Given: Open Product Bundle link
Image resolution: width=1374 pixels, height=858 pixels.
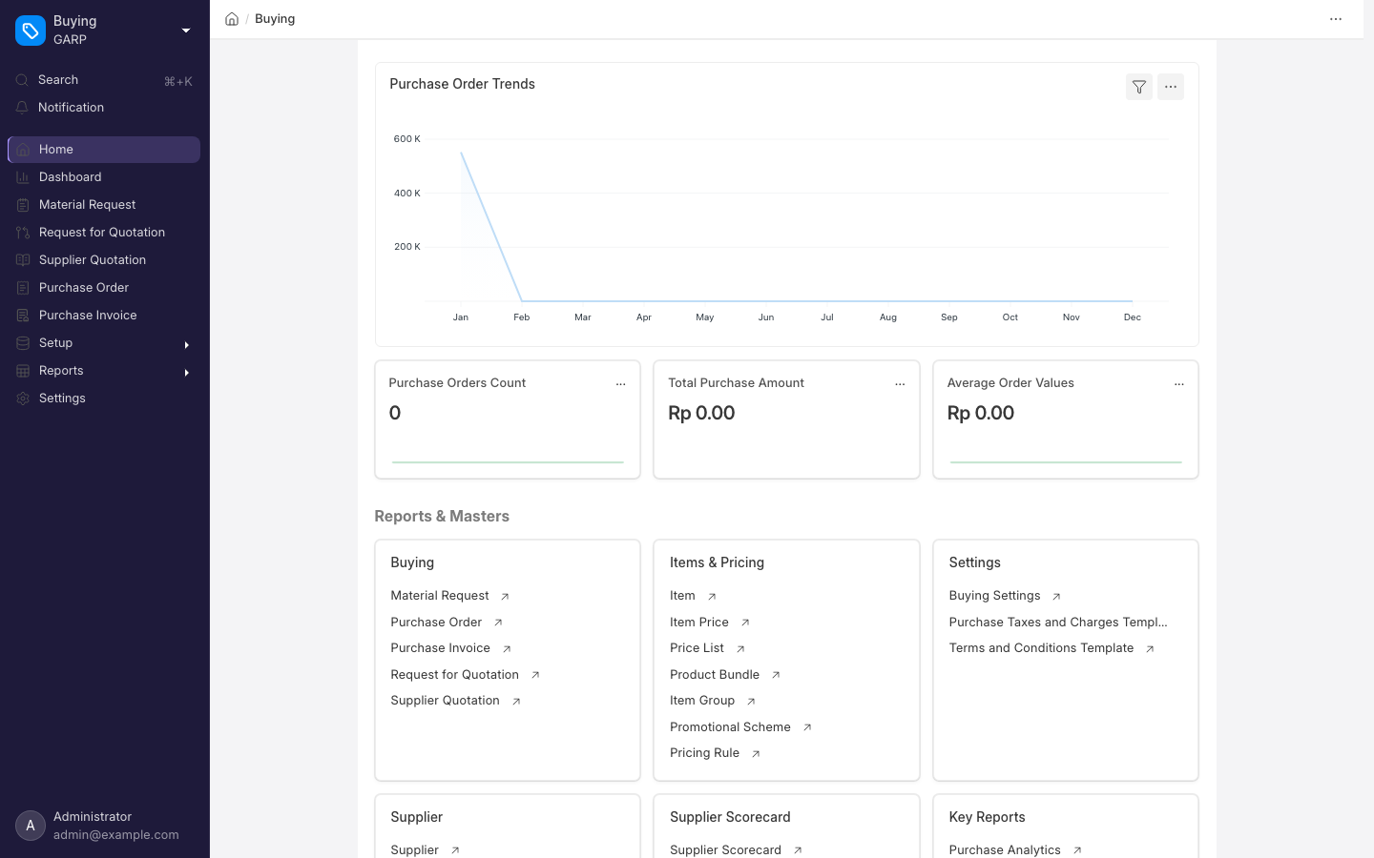Looking at the screenshot, I should click(x=715, y=675).
